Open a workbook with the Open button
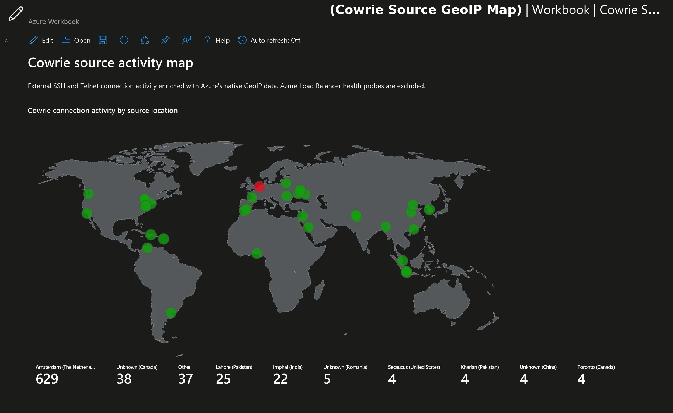 coord(76,40)
